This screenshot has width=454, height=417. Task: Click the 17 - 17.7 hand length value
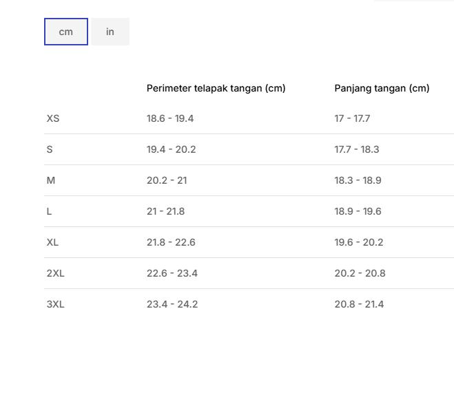coord(352,118)
